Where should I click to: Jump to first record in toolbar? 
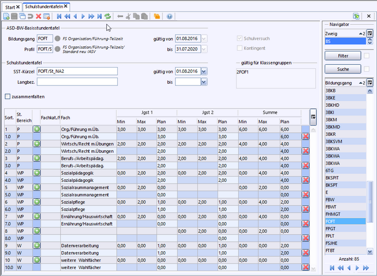click(x=60, y=17)
